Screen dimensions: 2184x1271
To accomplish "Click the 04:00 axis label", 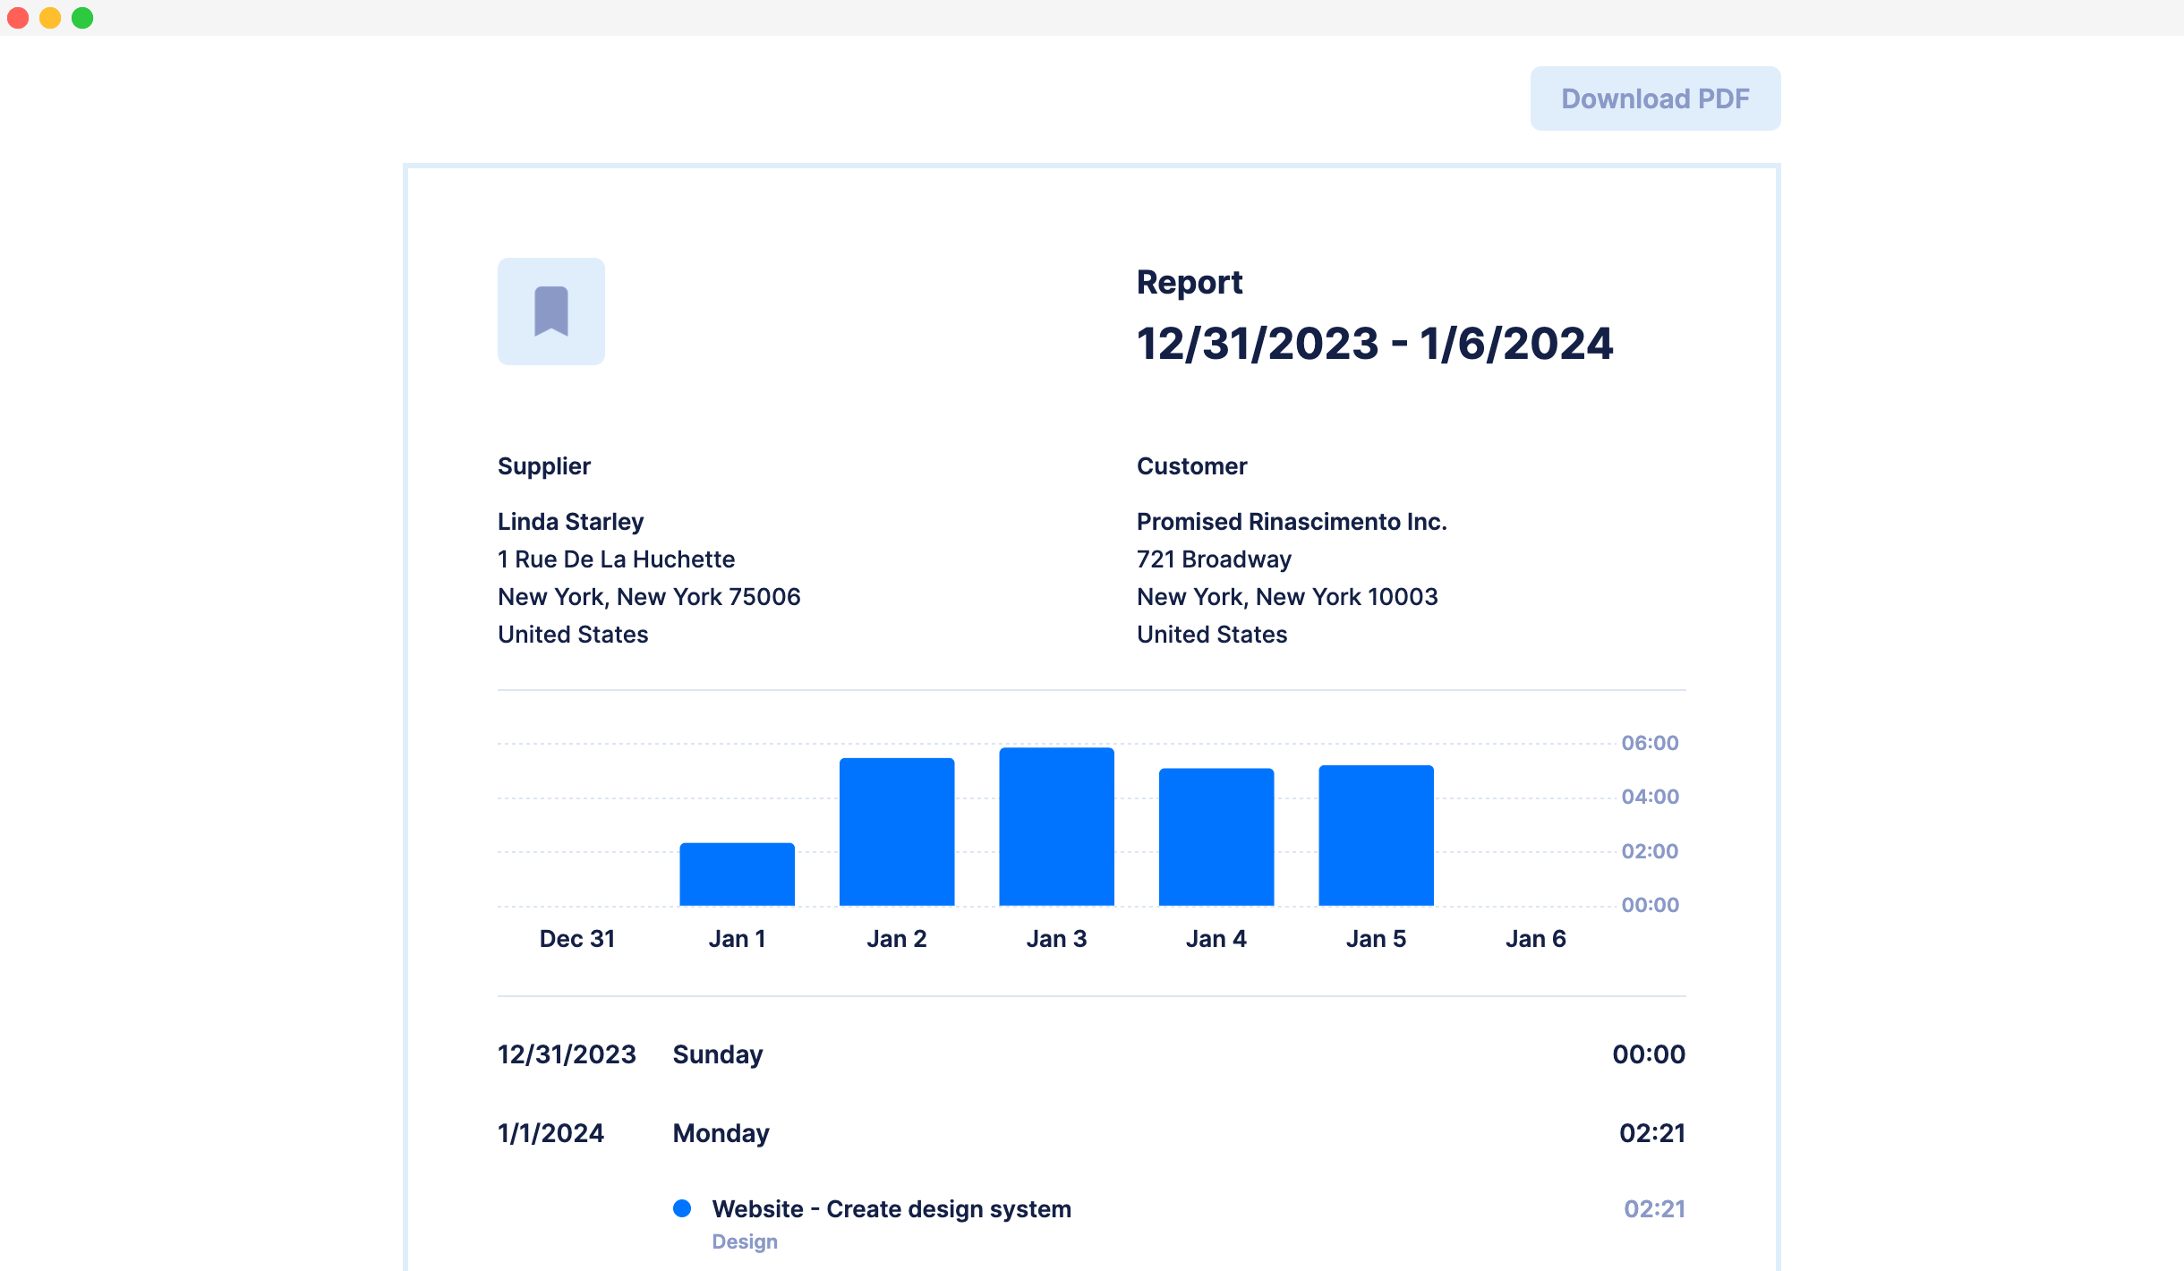I will pos(1650,797).
